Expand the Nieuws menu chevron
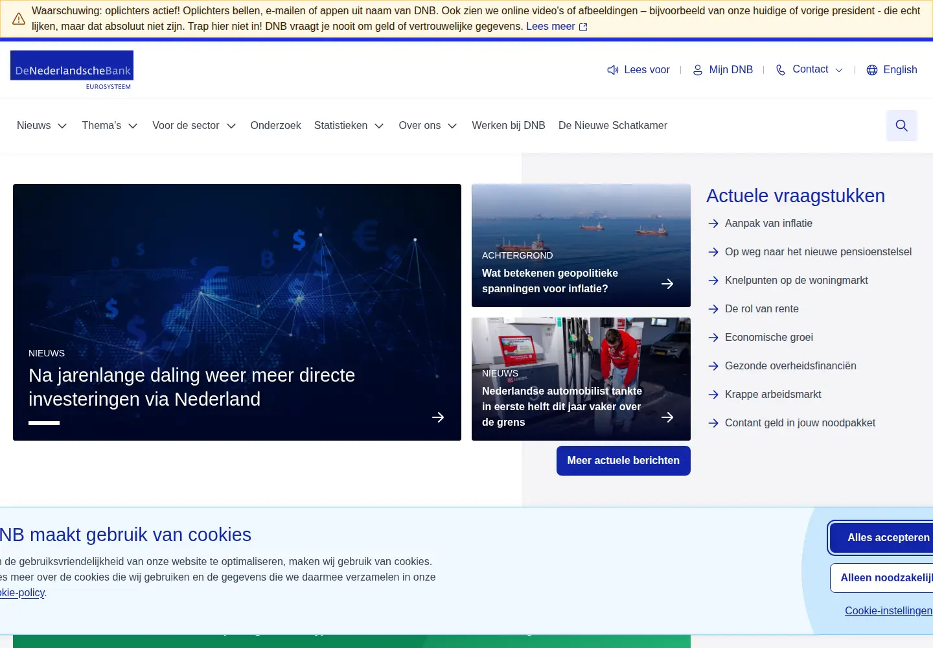 click(x=62, y=126)
